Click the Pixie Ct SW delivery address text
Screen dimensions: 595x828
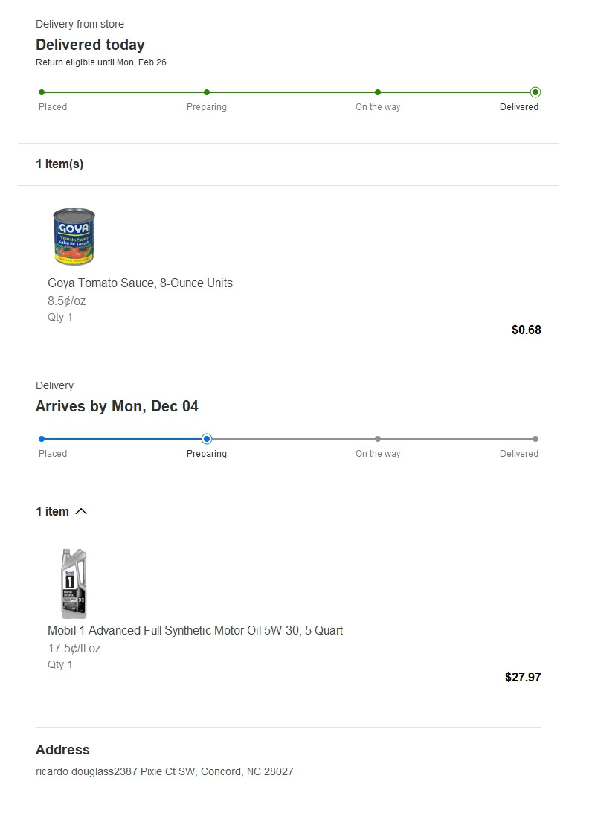click(x=164, y=771)
